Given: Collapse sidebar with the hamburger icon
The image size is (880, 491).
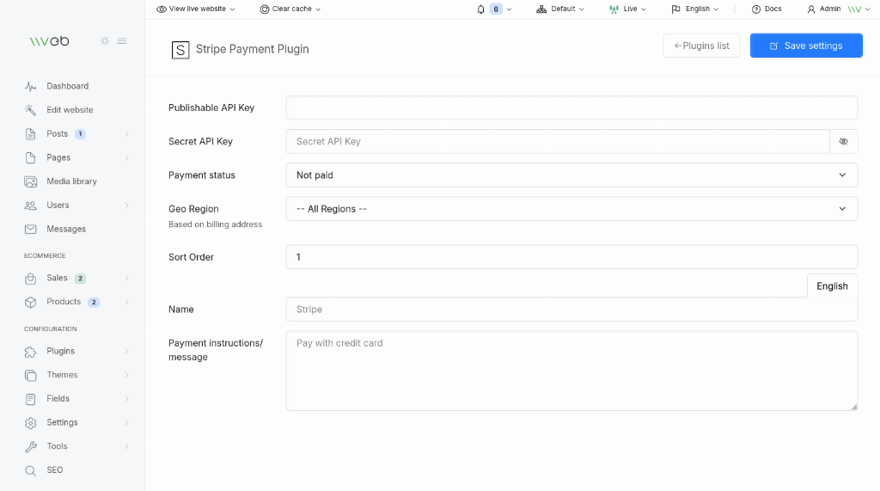Looking at the screenshot, I should click(122, 41).
